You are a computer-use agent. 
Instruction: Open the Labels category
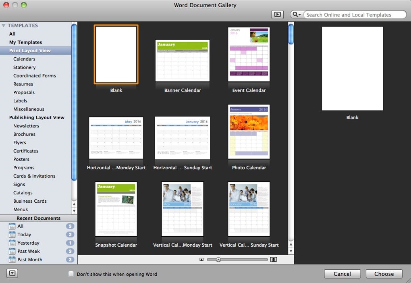pos(35,101)
